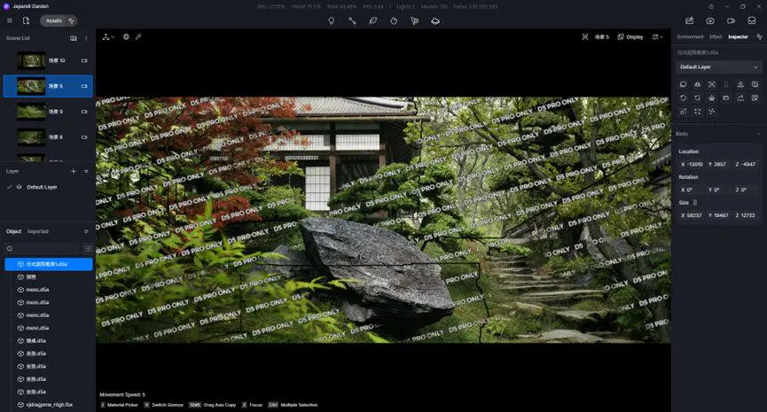
Task: Switch to the Environment tab
Action: pos(690,36)
